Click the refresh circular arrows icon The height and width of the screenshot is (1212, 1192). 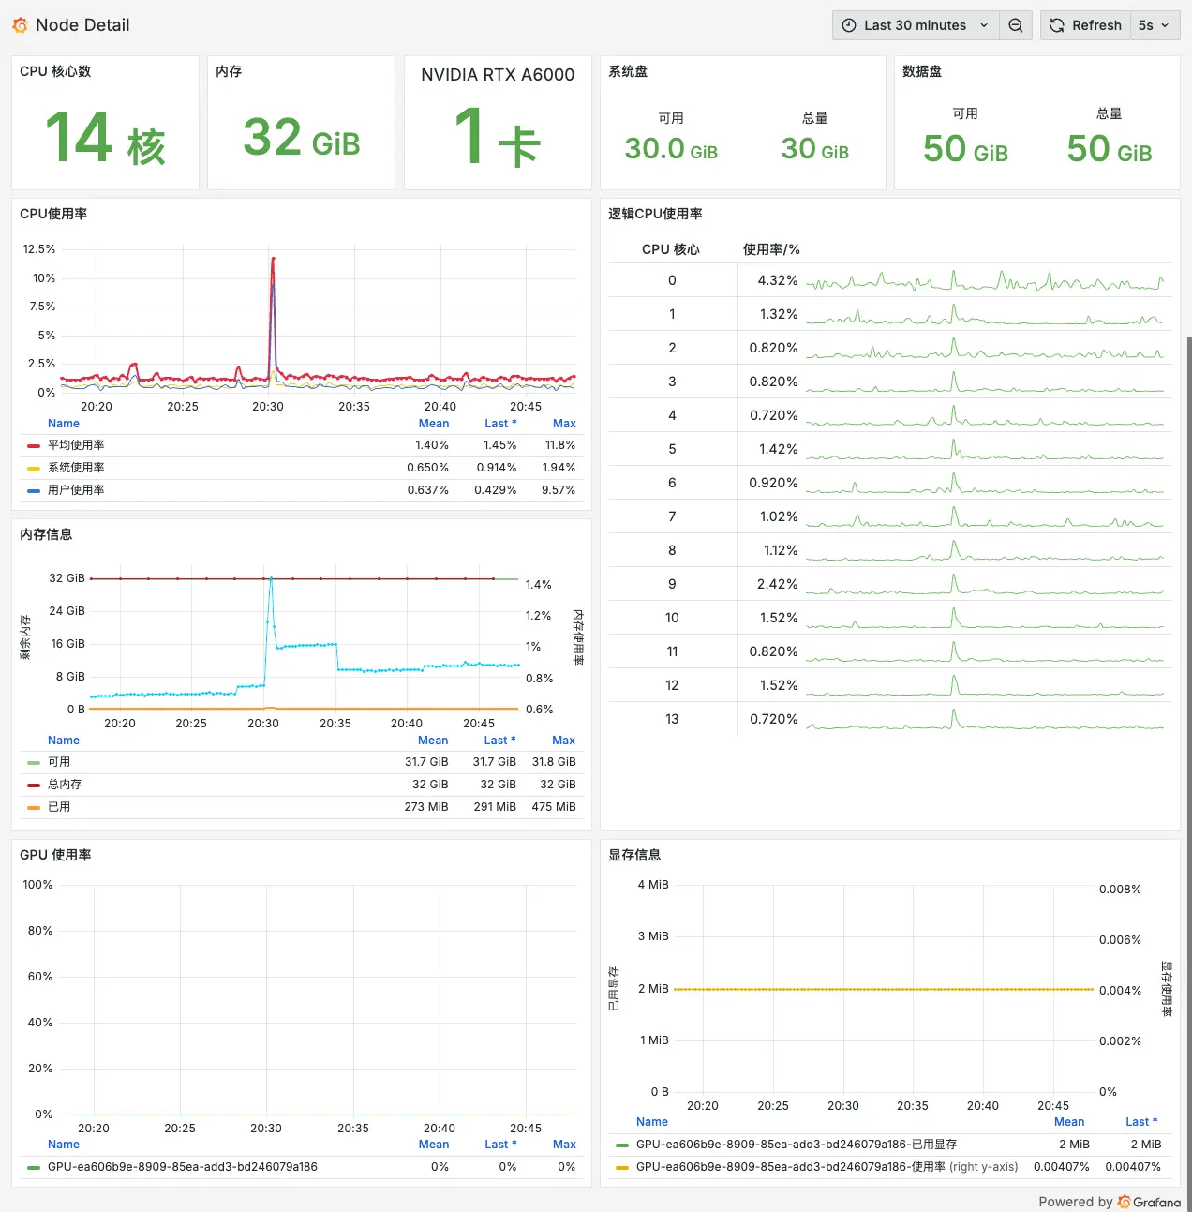1057,25
